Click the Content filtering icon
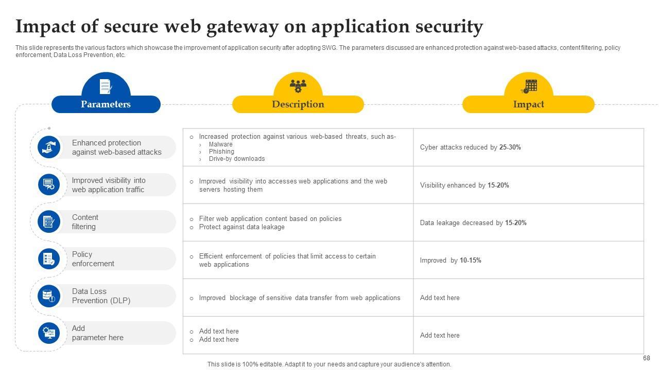The height and width of the screenshot is (370, 659). click(49, 221)
